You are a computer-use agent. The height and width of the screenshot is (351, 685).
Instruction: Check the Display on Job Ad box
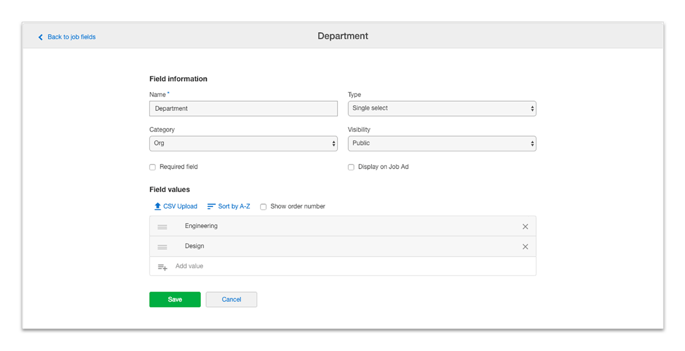[x=351, y=167]
